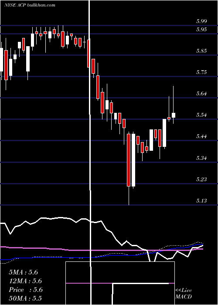218x305 pixels.
Task: Click the <<Live MACD label
Action: click(x=184, y=293)
